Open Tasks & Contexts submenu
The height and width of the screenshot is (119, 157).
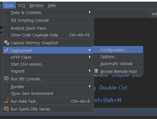[48, 13]
